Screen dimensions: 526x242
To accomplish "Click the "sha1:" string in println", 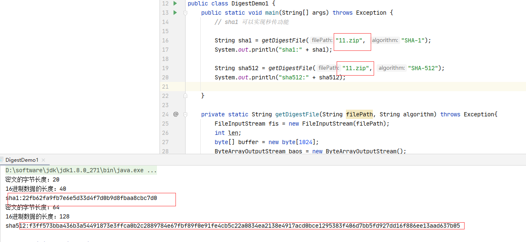I will 290,50.
